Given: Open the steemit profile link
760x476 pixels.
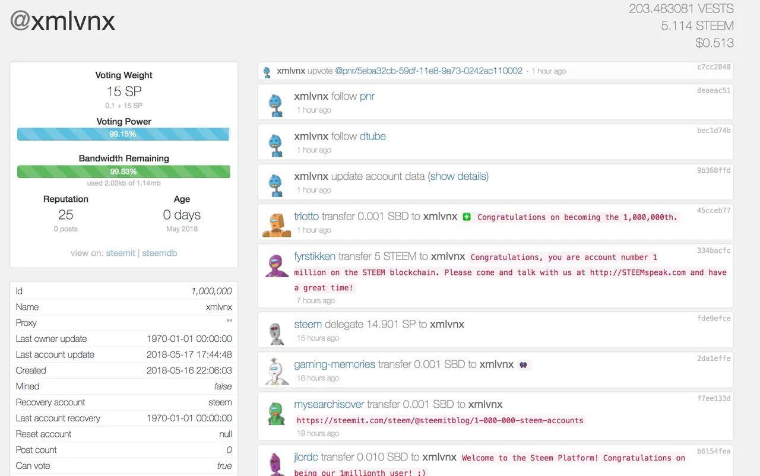Looking at the screenshot, I should click(x=121, y=253).
